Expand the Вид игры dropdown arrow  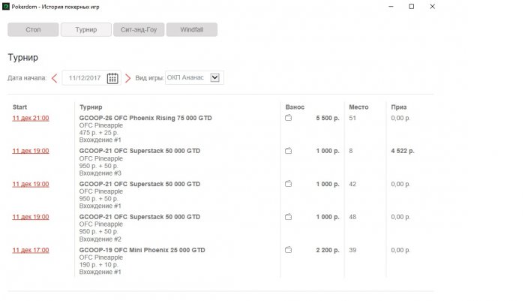pyautogui.click(x=216, y=77)
